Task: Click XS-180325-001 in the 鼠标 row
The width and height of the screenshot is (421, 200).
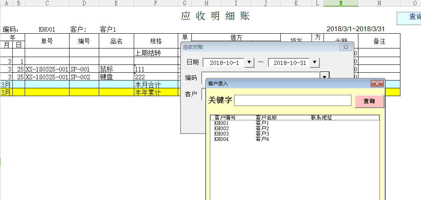Action: (x=47, y=69)
